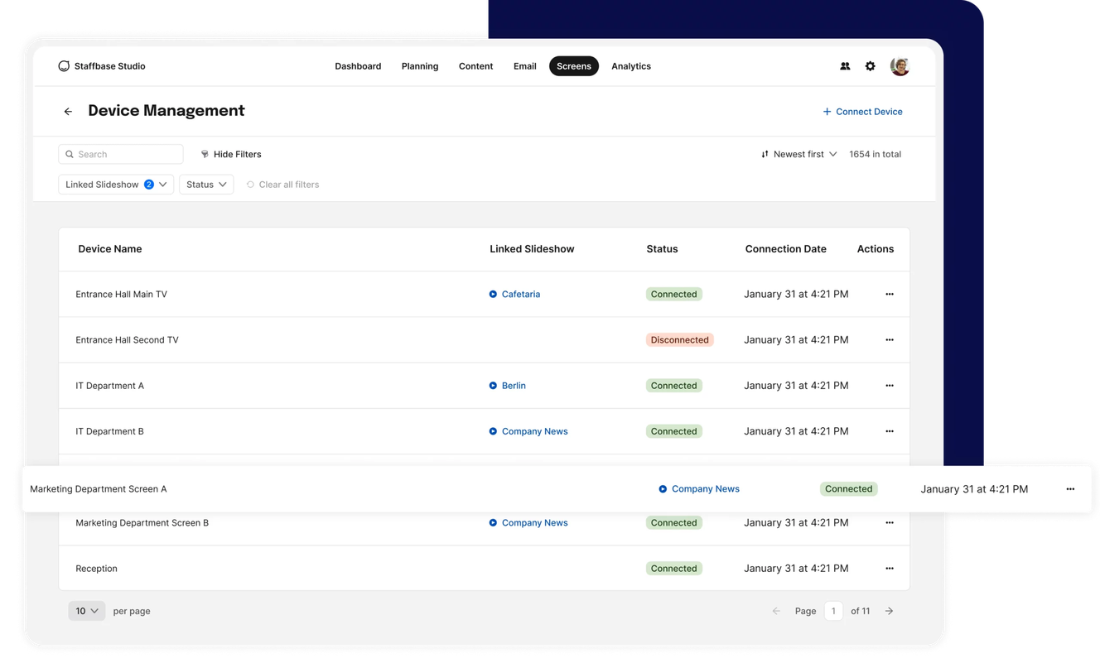Open the members icon in the top bar

coord(845,65)
